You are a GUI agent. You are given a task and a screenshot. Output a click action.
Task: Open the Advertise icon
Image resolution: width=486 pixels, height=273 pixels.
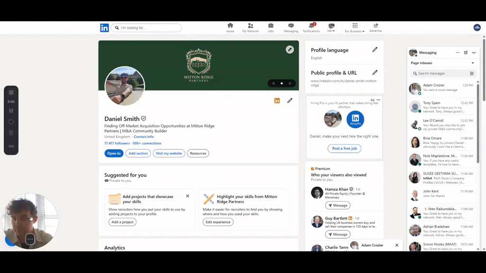point(375,27)
